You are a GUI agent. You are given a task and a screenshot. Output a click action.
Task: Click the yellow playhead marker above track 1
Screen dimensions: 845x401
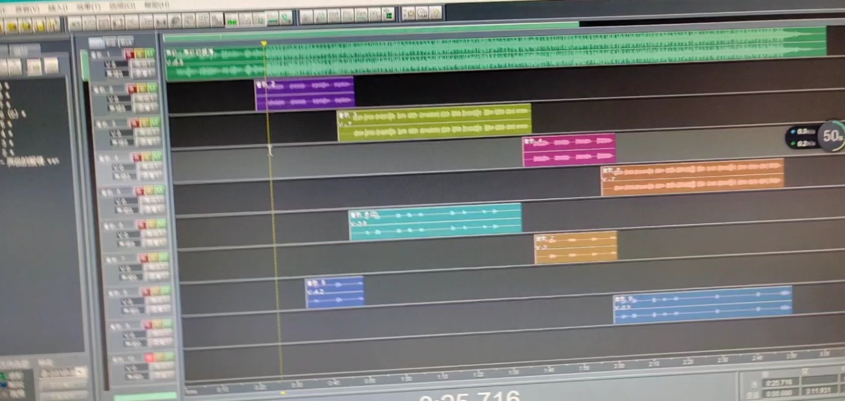[263, 43]
